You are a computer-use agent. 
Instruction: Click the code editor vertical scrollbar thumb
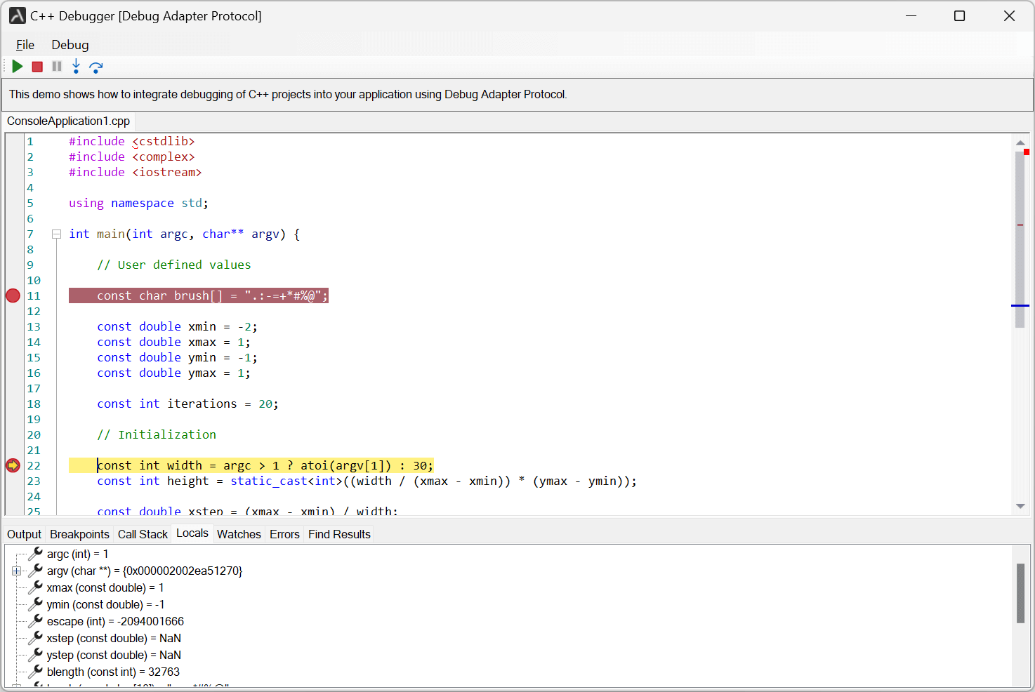coord(1020,239)
